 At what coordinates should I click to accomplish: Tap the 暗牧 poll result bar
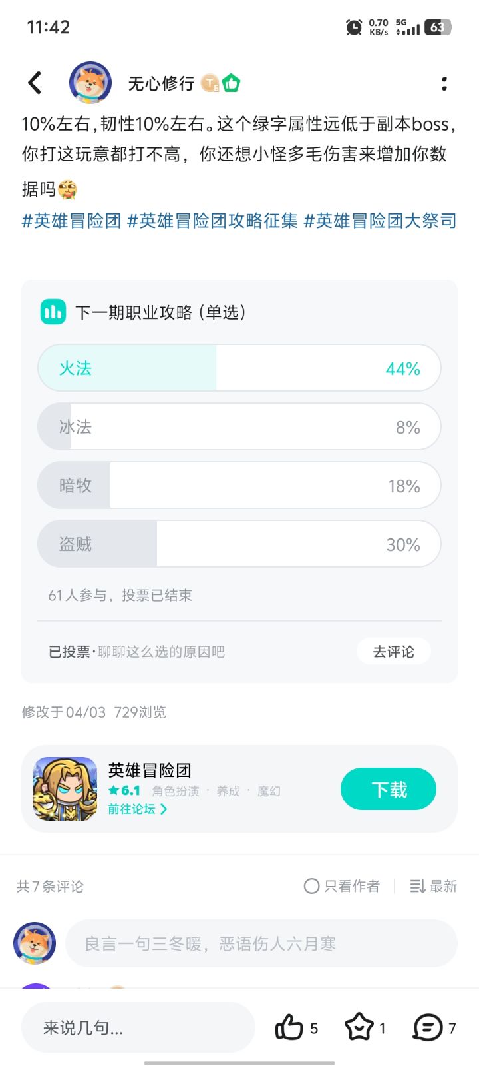coord(239,486)
